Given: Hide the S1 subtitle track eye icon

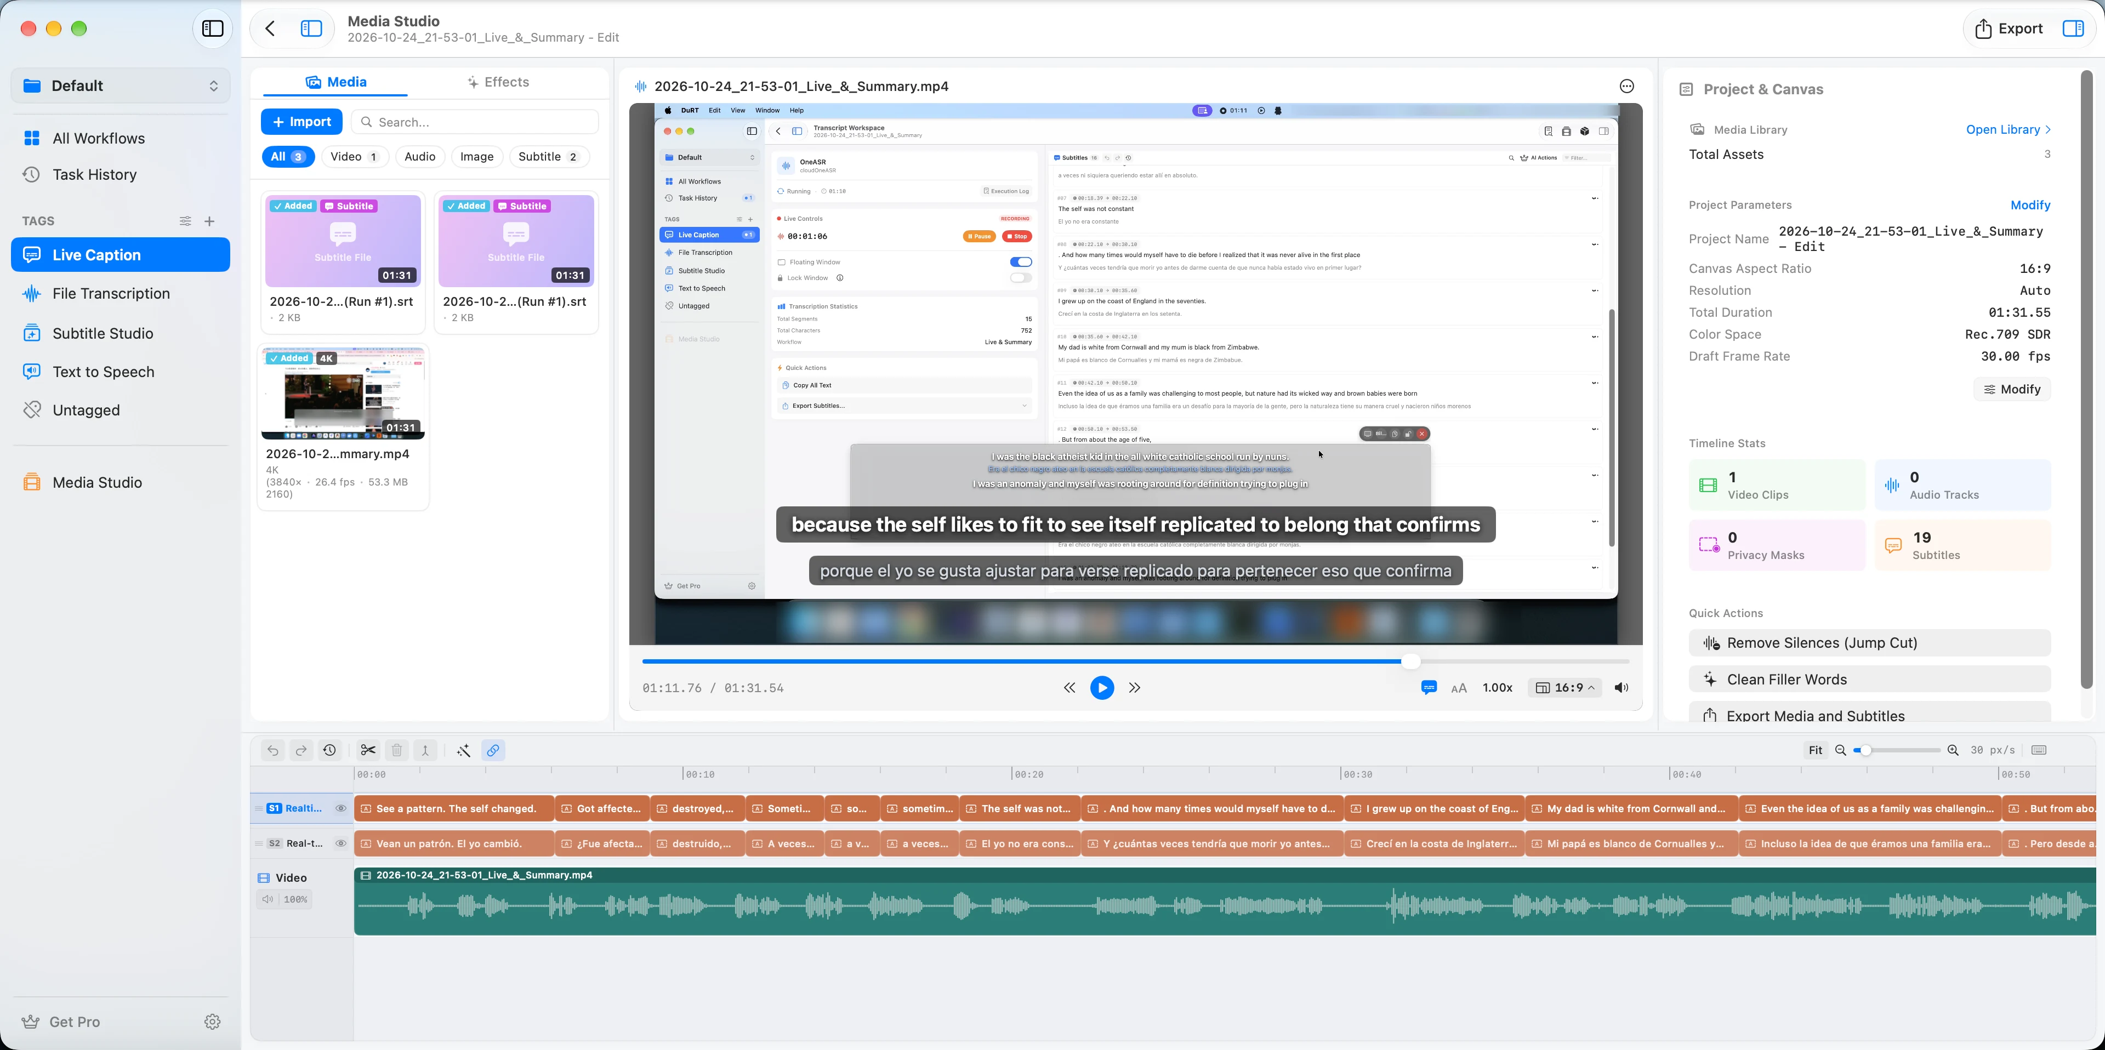Looking at the screenshot, I should (x=341, y=808).
